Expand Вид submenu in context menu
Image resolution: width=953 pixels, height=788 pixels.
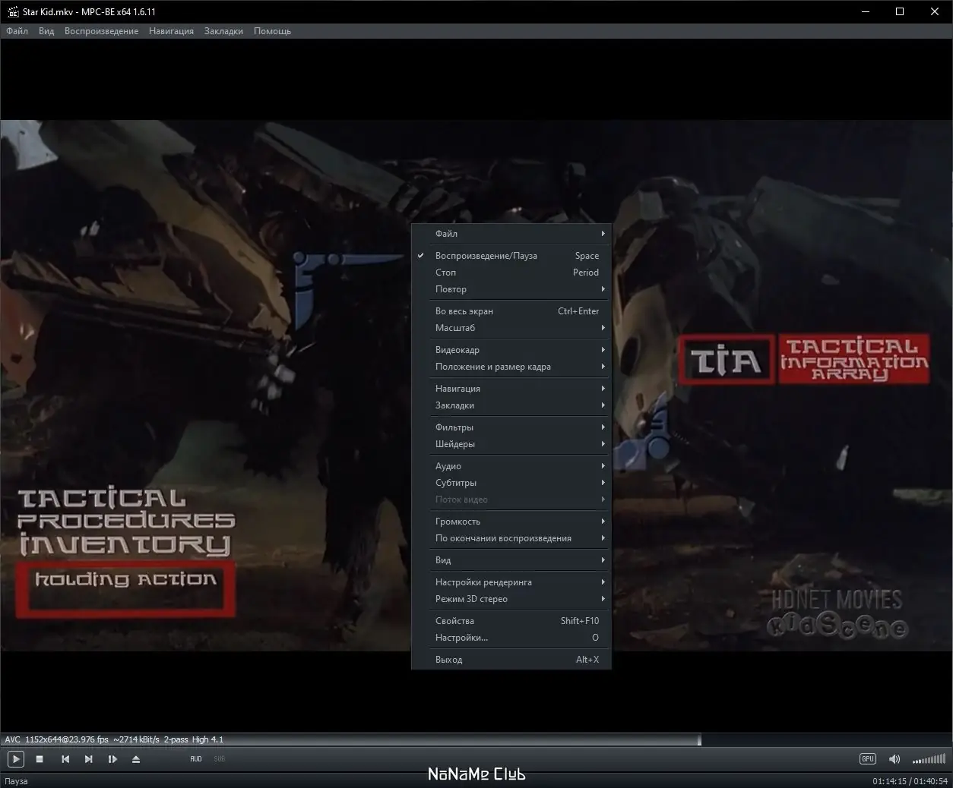pos(511,560)
